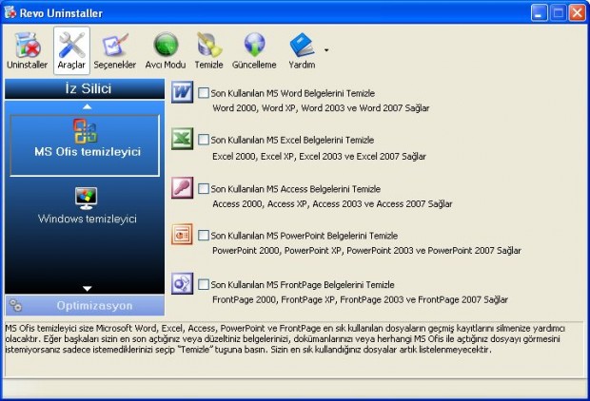The image size is (590, 401).
Task: Minimize the Revo Uninstaller window
Action: pyautogui.click(x=540, y=13)
